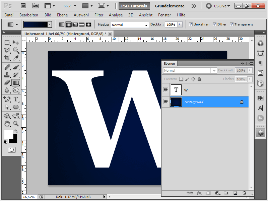Click the gradient preview swatch

click(x=36, y=24)
